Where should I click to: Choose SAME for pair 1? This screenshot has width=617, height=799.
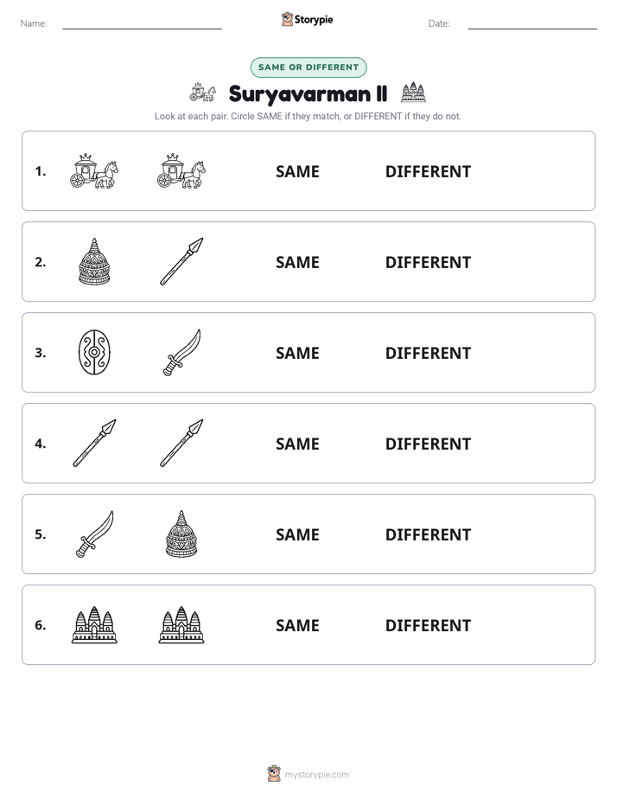[297, 172]
